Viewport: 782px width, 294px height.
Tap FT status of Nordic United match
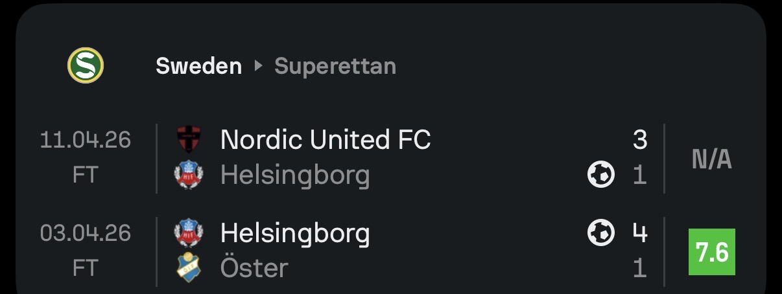pos(86,175)
